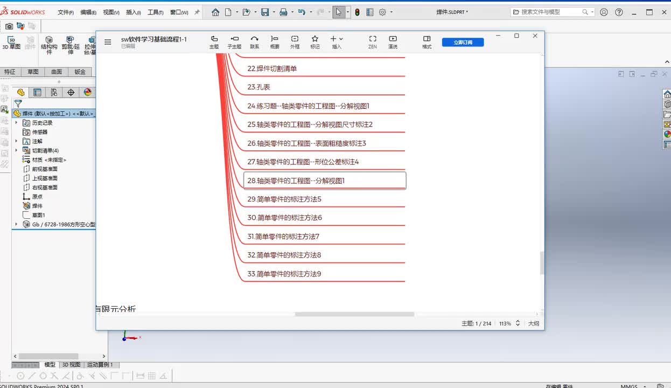Expand the 切割清单(4) tree node
The image size is (671, 388).
tap(16, 150)
